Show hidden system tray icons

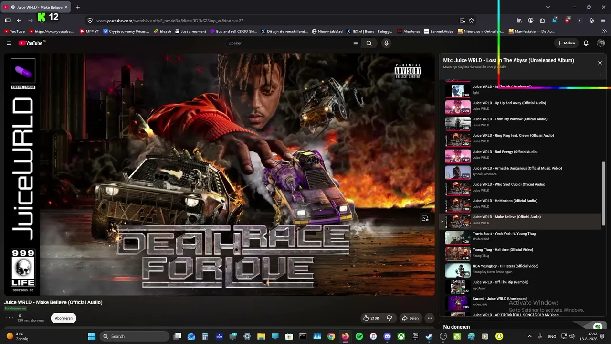point(529,336)
